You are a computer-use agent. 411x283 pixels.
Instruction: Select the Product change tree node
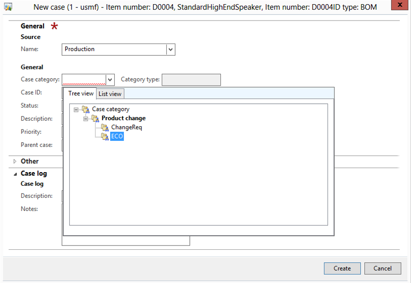pyautogui.click(x=123, y=118)
